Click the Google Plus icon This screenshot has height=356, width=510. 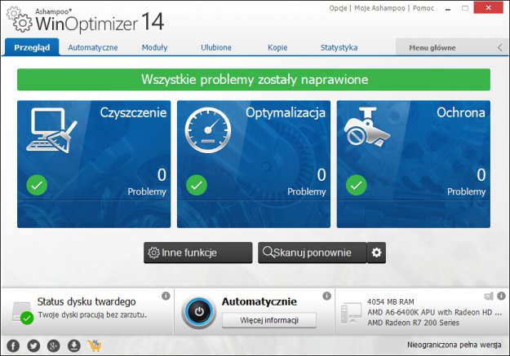54,345
